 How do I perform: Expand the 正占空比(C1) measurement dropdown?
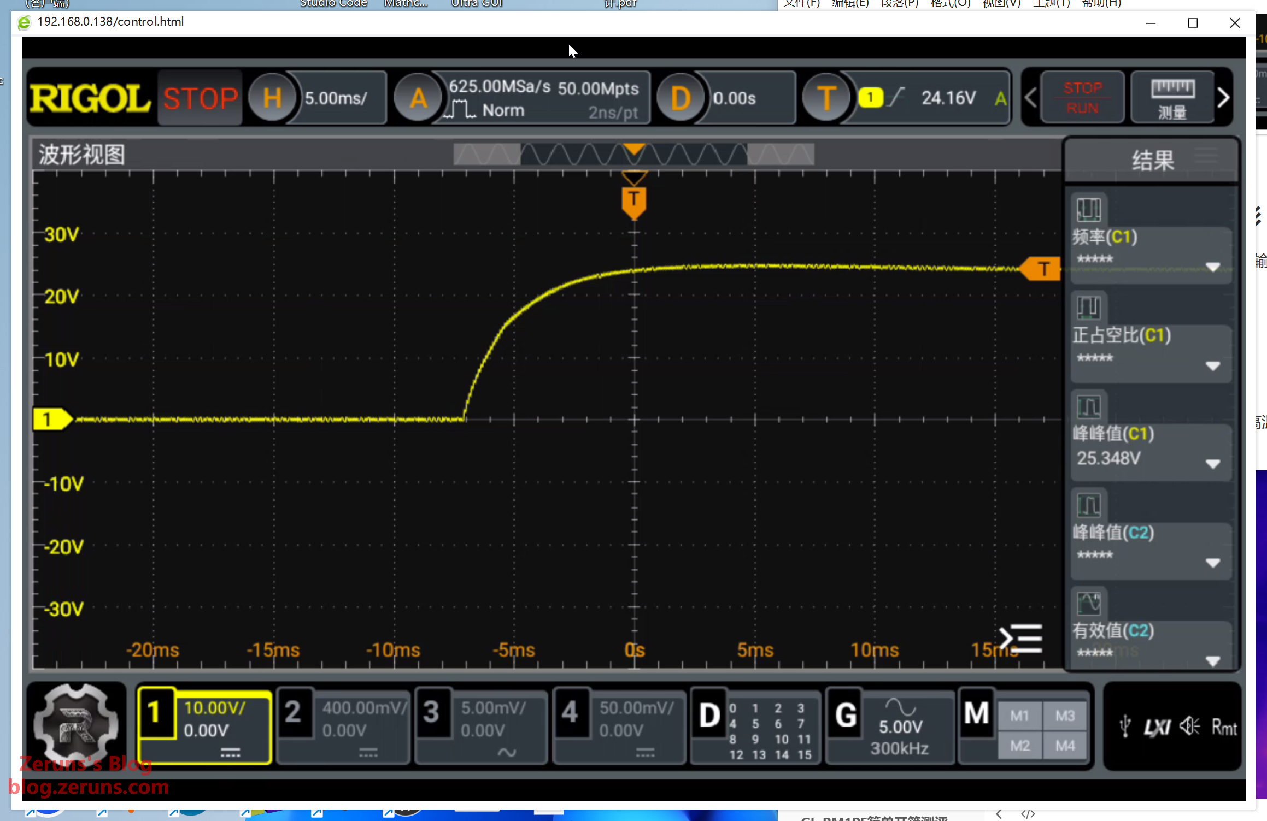click(x=1212, y=366)
